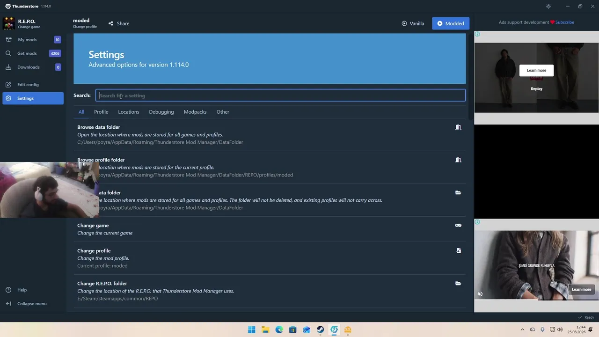Switch to the Profile tab
Viewport: 599px width, 337px height.
pyautogui.click(x=101, y=112)
